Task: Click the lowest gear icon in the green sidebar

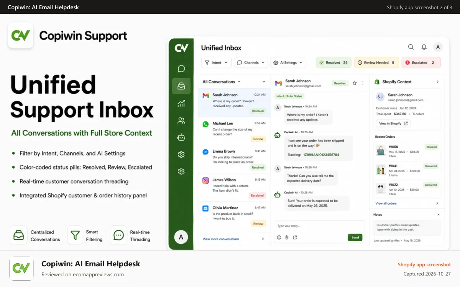Action: pyautogui.click(x=181, y=171)
